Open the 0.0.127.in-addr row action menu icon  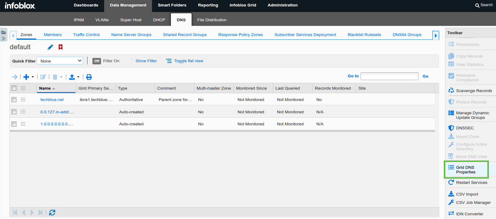tap(23, 112)
